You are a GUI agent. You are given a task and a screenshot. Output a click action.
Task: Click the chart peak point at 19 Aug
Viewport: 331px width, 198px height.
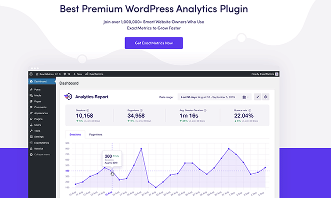coord(141,149)
